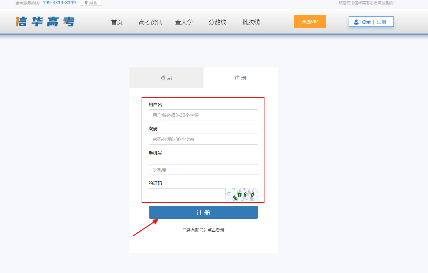Open the 批次线 nav item

(251, 22)
